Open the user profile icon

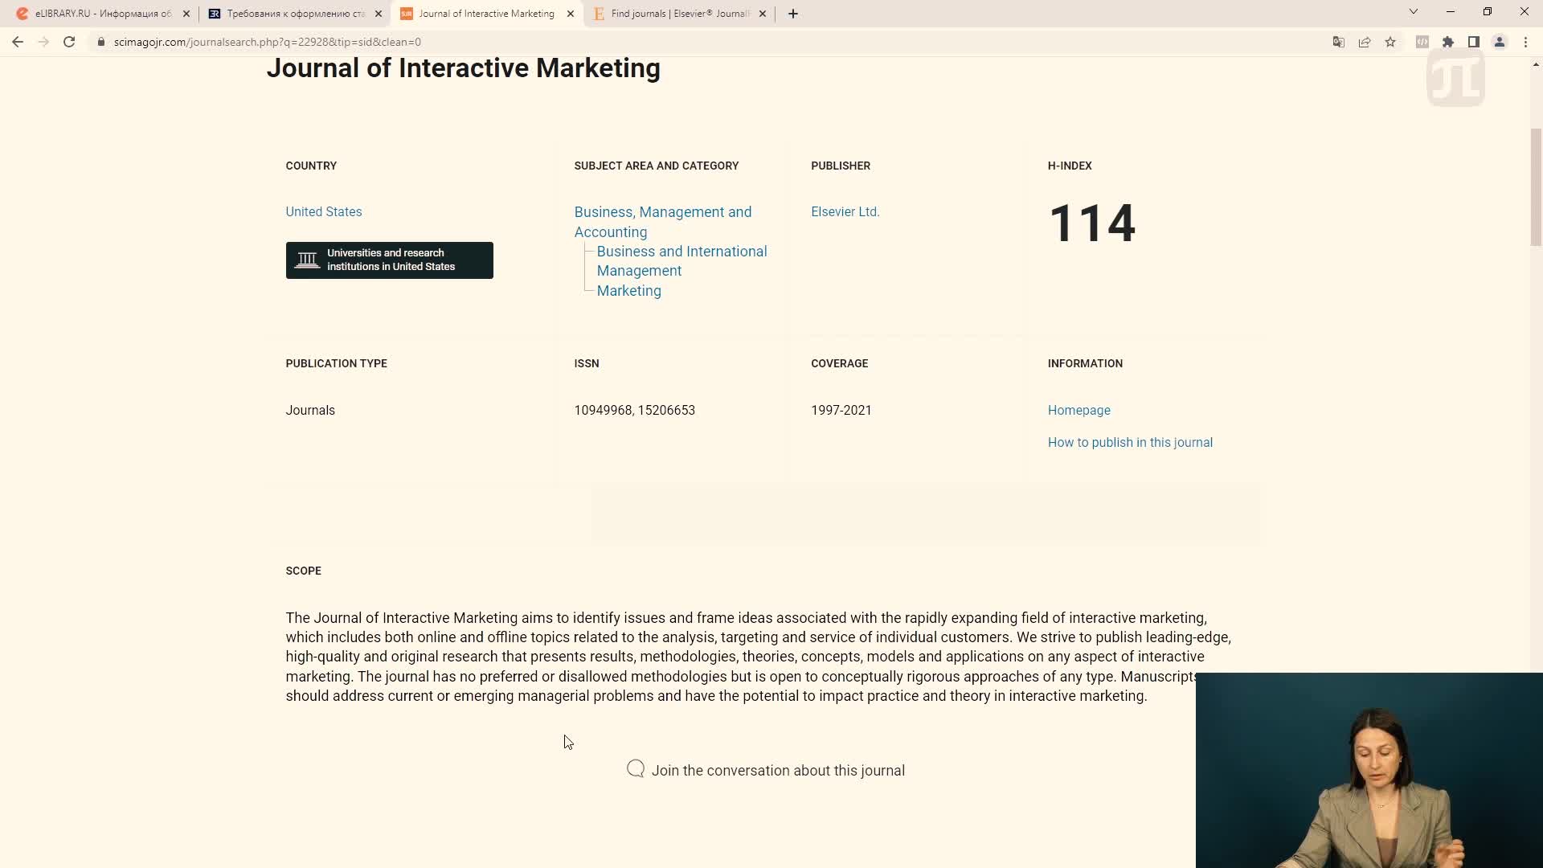(1500, 42)
